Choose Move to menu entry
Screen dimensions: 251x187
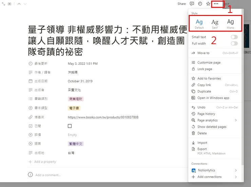click(215, 53)
